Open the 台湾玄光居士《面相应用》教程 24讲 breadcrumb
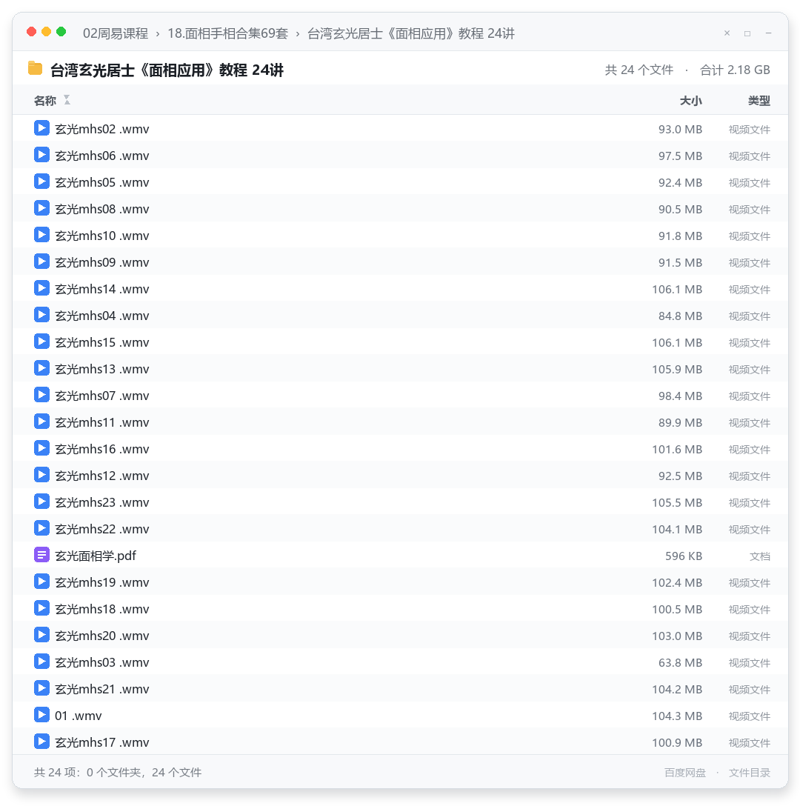The width and height of the screenshot is (800, 806). [411, 33]
